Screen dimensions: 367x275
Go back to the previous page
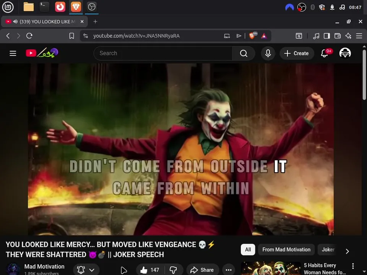[8, 36]
